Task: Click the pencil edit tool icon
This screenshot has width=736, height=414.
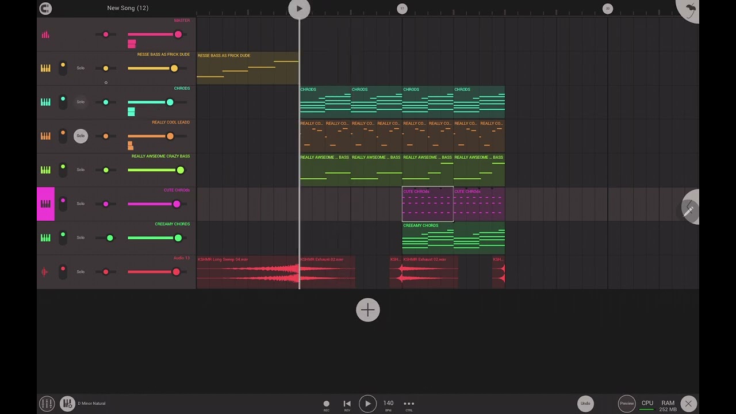Action: (689, 208)
